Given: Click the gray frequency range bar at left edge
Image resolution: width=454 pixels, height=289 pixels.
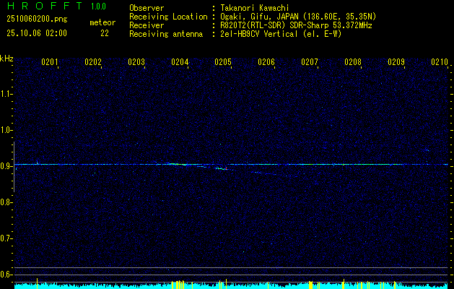Looking at the screenshot, I should click(x=14, y=167).
